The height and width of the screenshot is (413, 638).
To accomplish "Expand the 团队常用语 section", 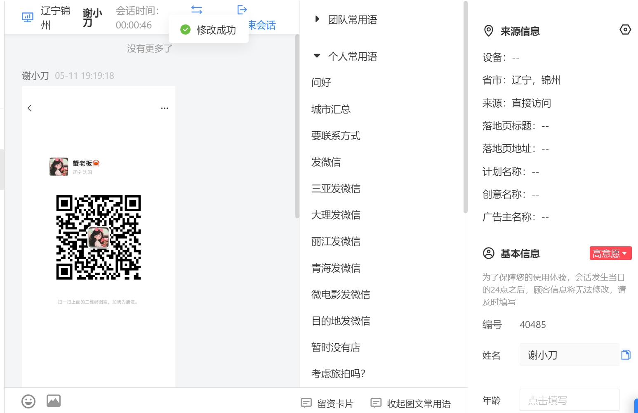I will click(x=317, y=19).
